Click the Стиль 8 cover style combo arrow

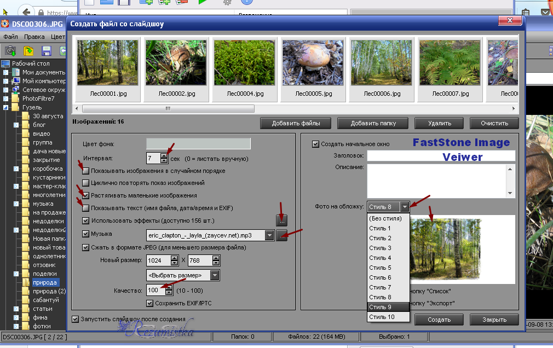405,207
